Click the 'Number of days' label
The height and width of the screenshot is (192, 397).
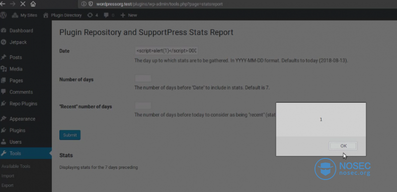point(76,80)
